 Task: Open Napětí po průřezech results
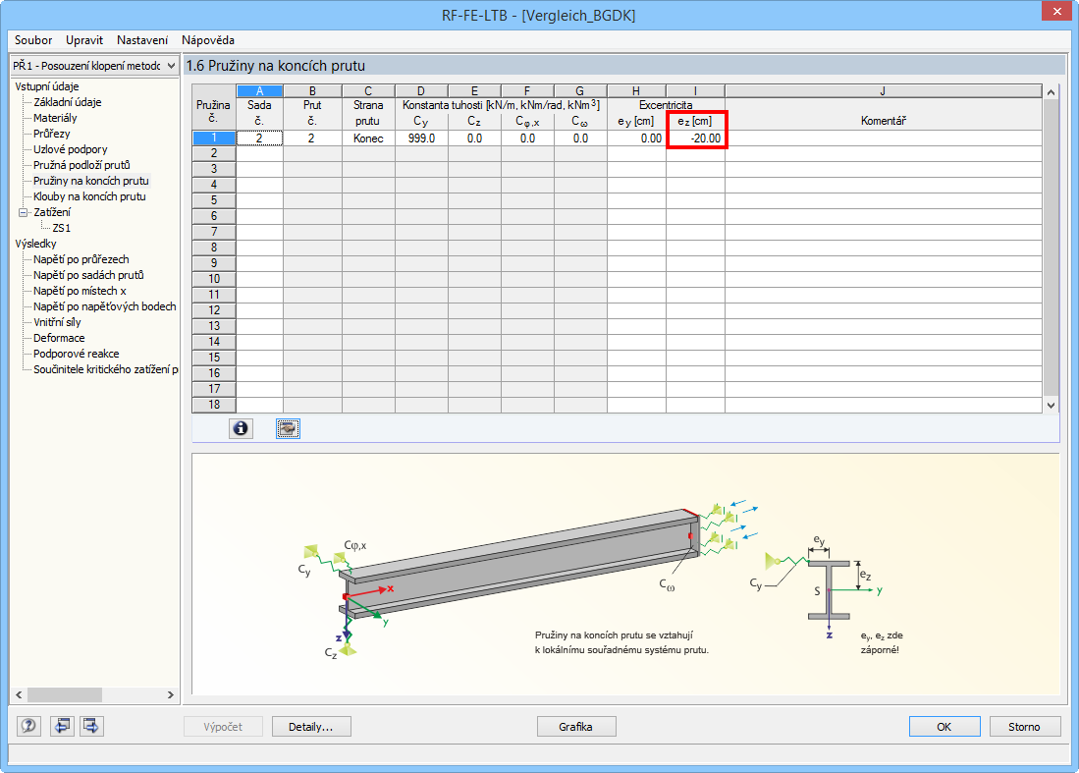pos(81,259)
